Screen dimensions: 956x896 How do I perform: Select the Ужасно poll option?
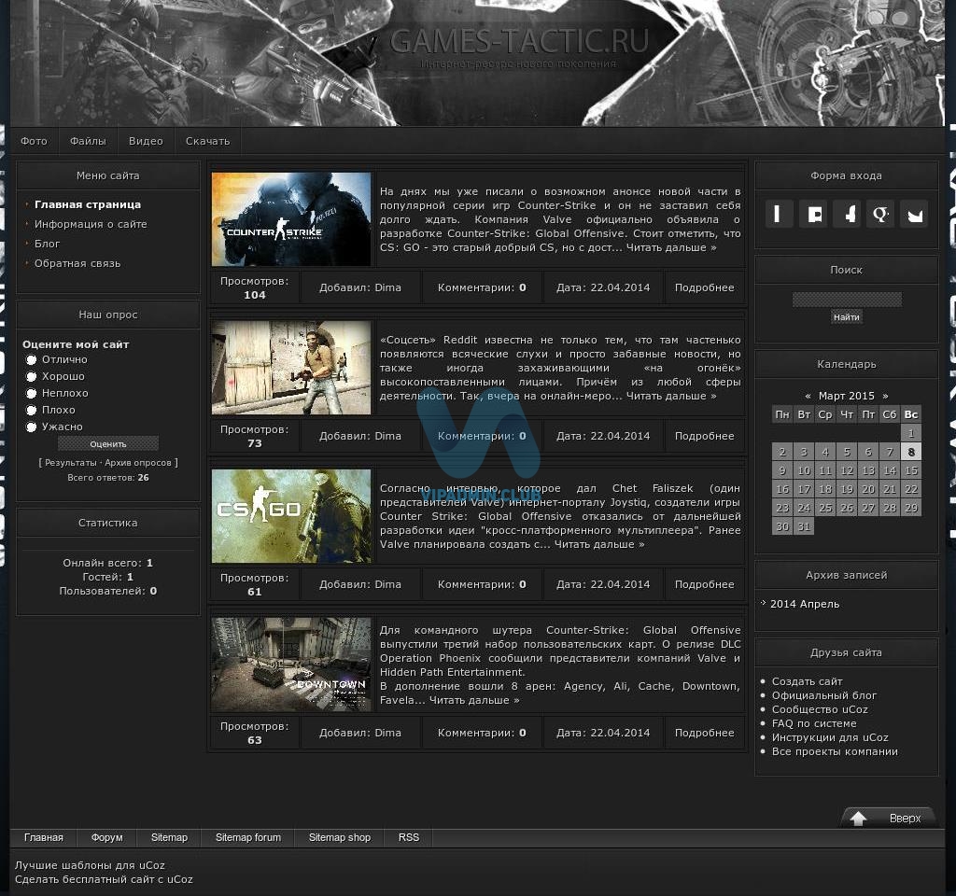tap(32, 427)
